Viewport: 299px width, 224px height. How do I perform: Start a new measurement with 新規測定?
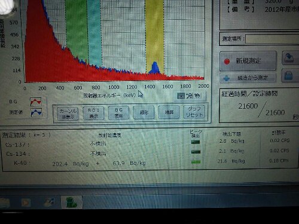pyautogui.click(x=248, y=61)
